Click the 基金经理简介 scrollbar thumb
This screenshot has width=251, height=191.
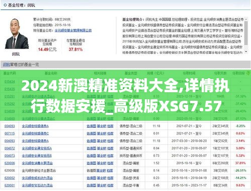(x=246, y=33)
